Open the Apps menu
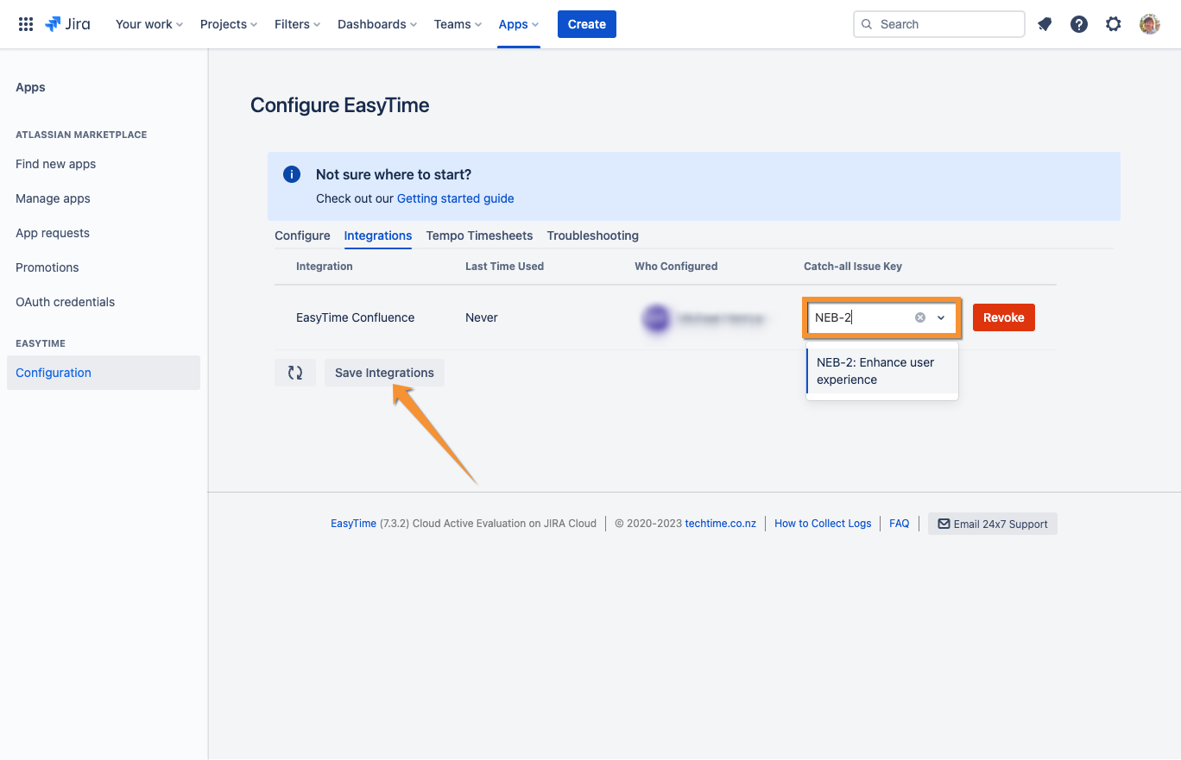Screen dimensions: 1181x760 point(519,24)
